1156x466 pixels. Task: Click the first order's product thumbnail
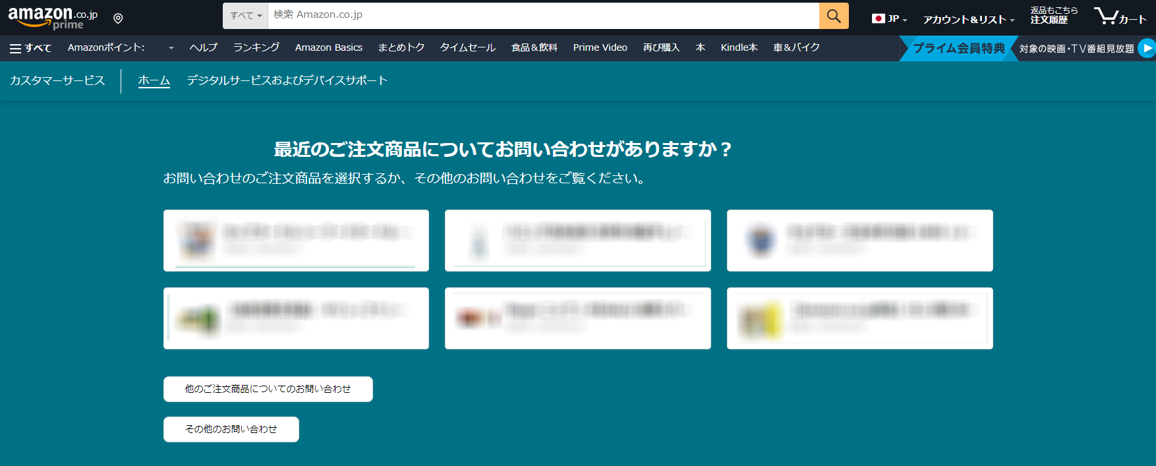(x=197, y=240)
